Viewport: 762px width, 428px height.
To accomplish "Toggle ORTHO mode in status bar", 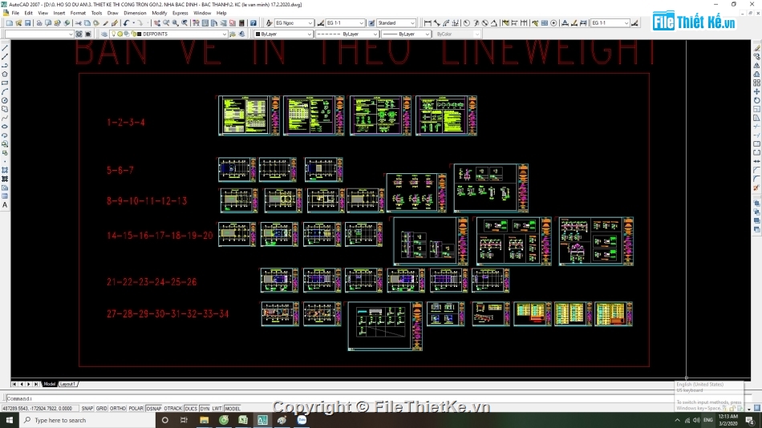I will [x=118, y=409].
